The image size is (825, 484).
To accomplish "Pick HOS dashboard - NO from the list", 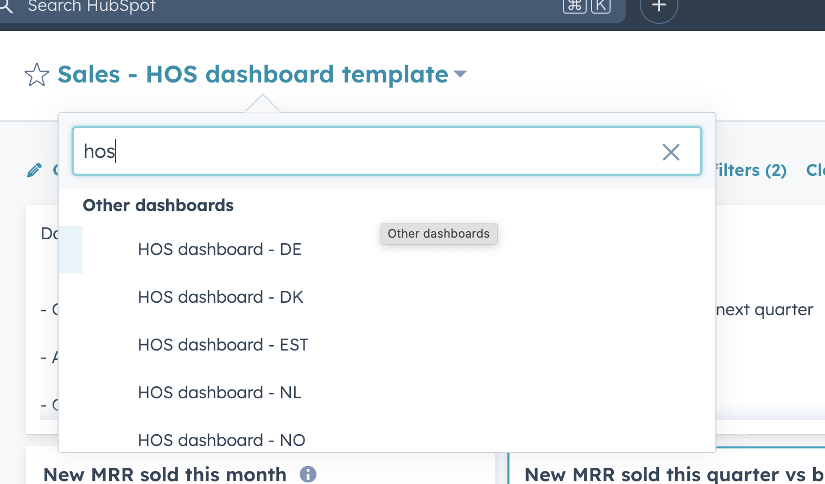I will click(x=221, y=440).
